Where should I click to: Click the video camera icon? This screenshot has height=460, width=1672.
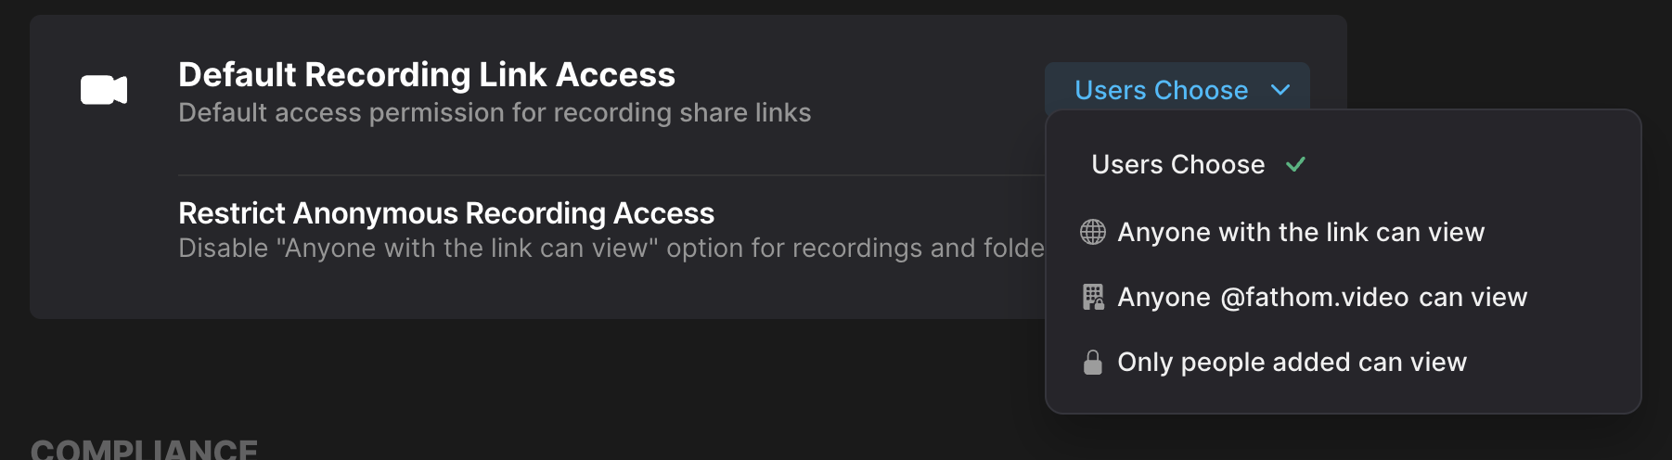click(104, 90)
